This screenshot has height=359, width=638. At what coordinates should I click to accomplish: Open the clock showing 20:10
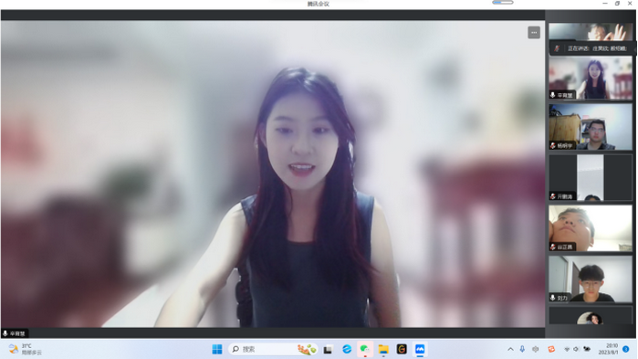609,349
